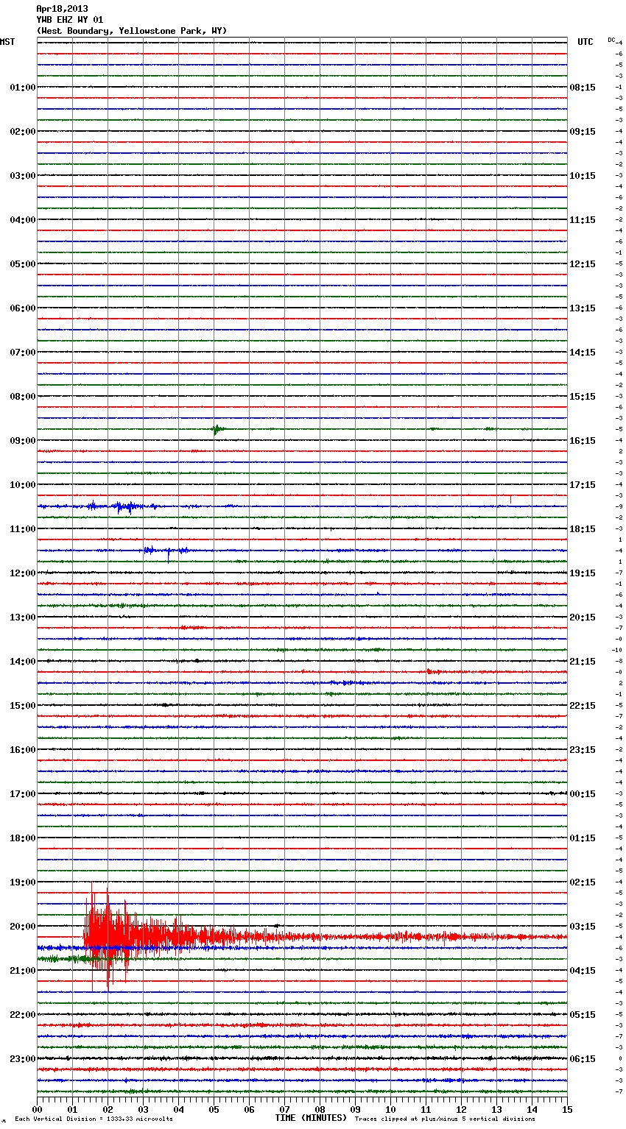Screen dimensions: 626x1129
Task: Click the 06:15 UTC time label
Action: point(583,1059)
